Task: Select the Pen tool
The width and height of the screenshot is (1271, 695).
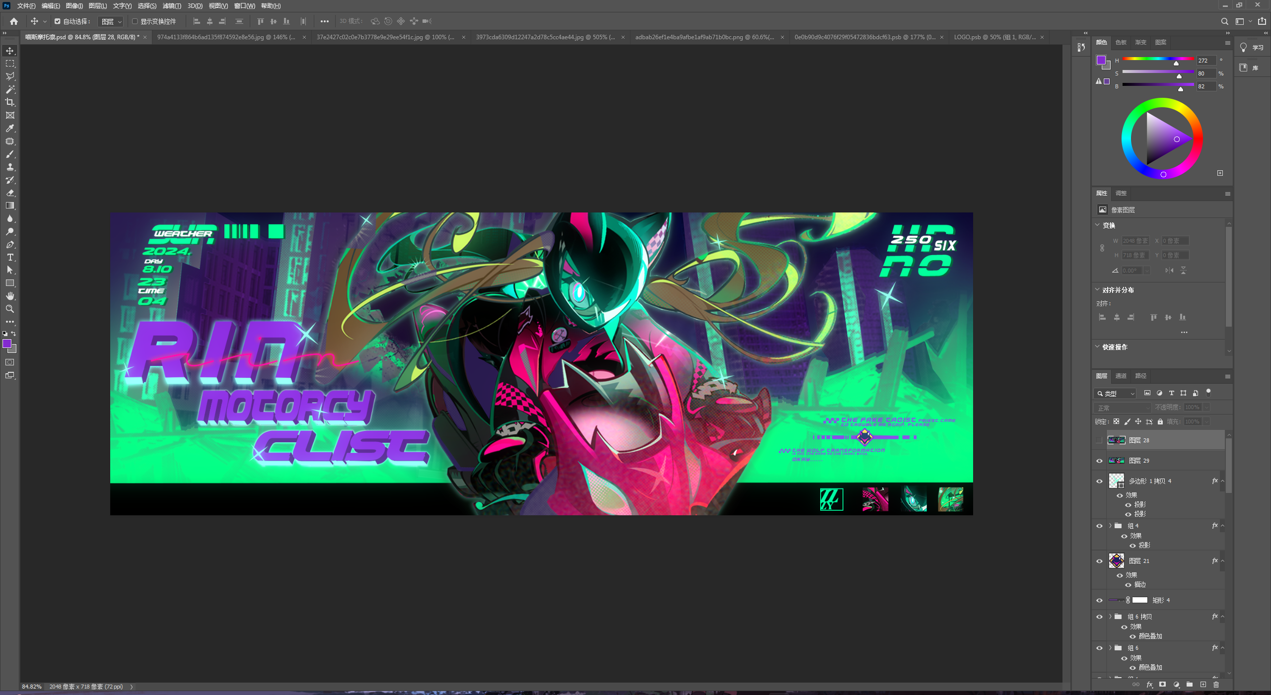Action: click(10, 244)
